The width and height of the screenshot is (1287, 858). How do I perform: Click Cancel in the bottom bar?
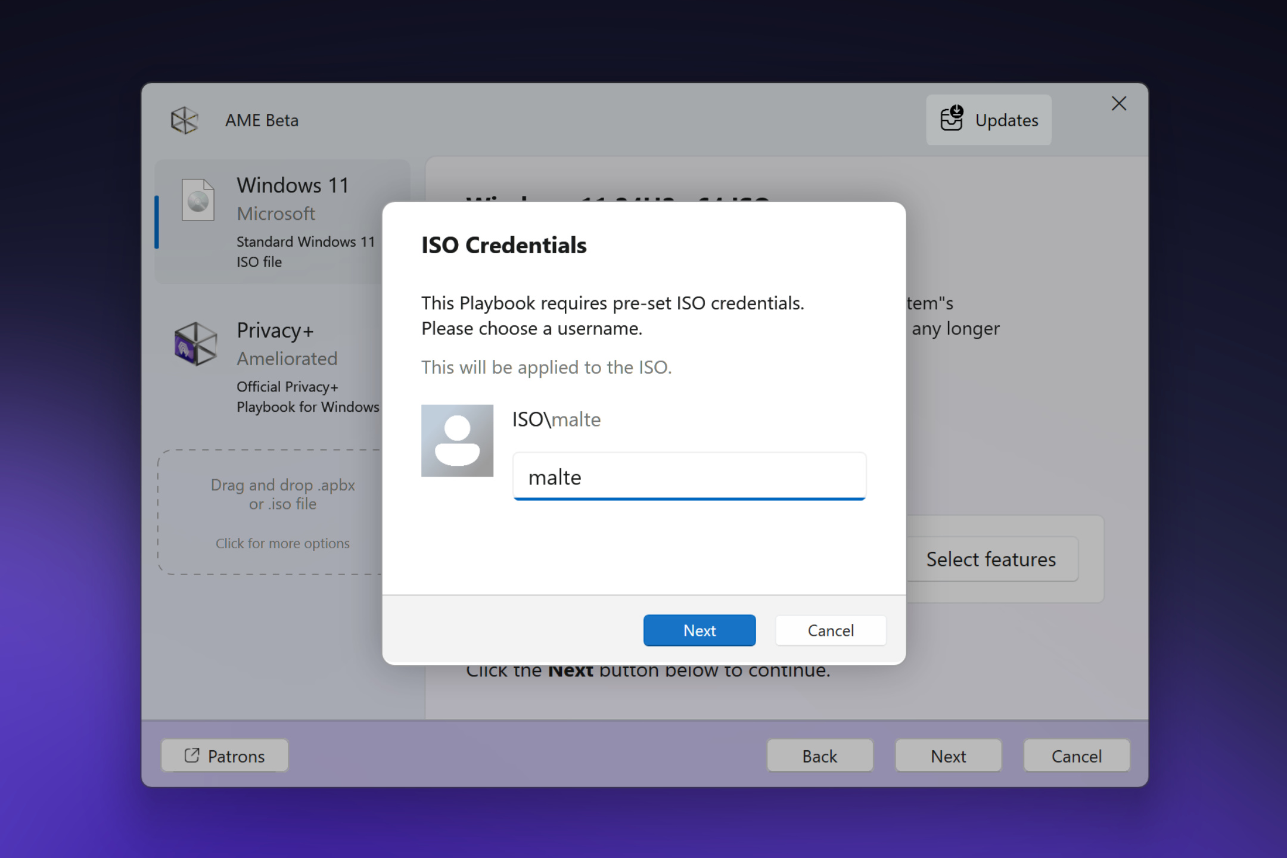[x=1077, y=756]
